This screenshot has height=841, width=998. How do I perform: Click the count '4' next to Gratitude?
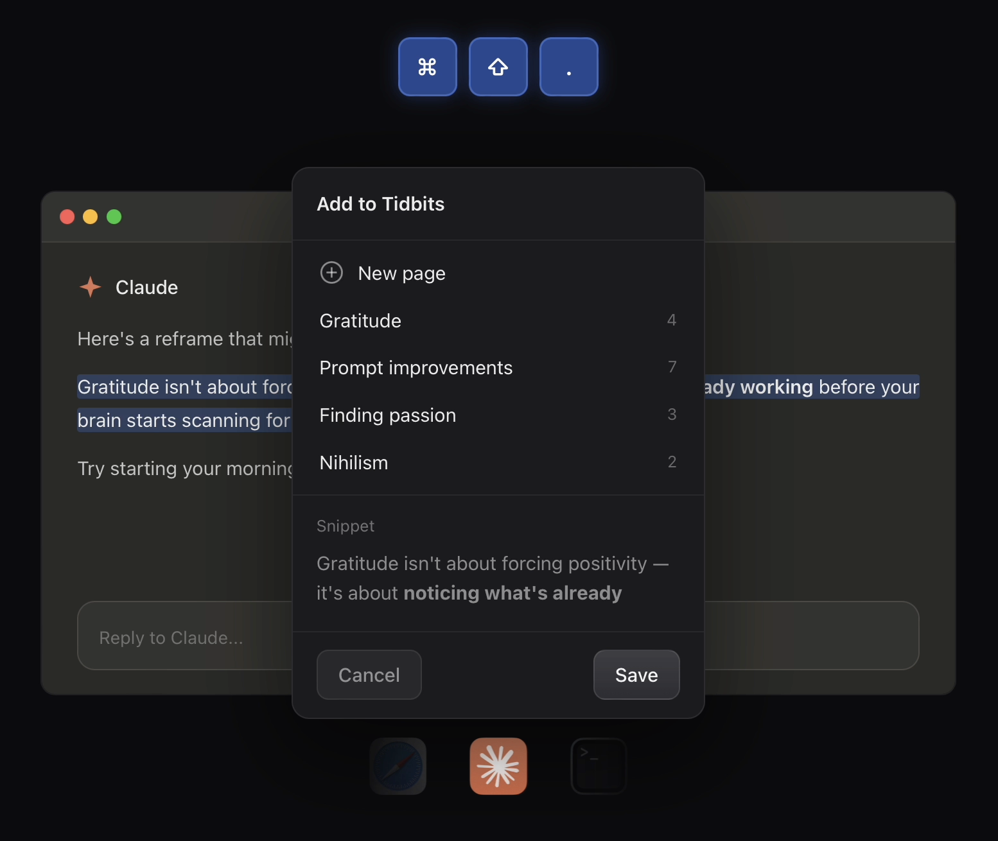(672, 320)
